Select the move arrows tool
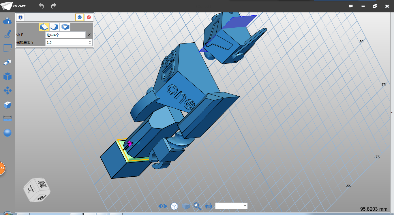Image resolution: width=394 pixels, height=215 pixels. (x=7, y=90)
